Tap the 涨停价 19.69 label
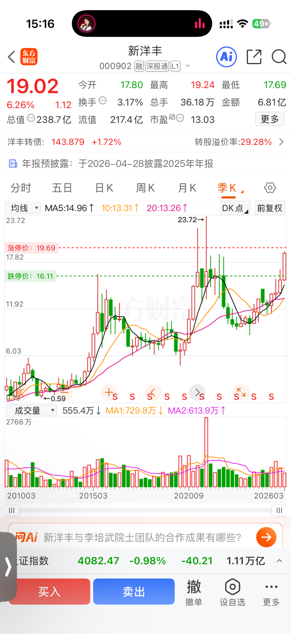Image resolution: width=291 pixels, height=634 pixels. click(31, 248)
